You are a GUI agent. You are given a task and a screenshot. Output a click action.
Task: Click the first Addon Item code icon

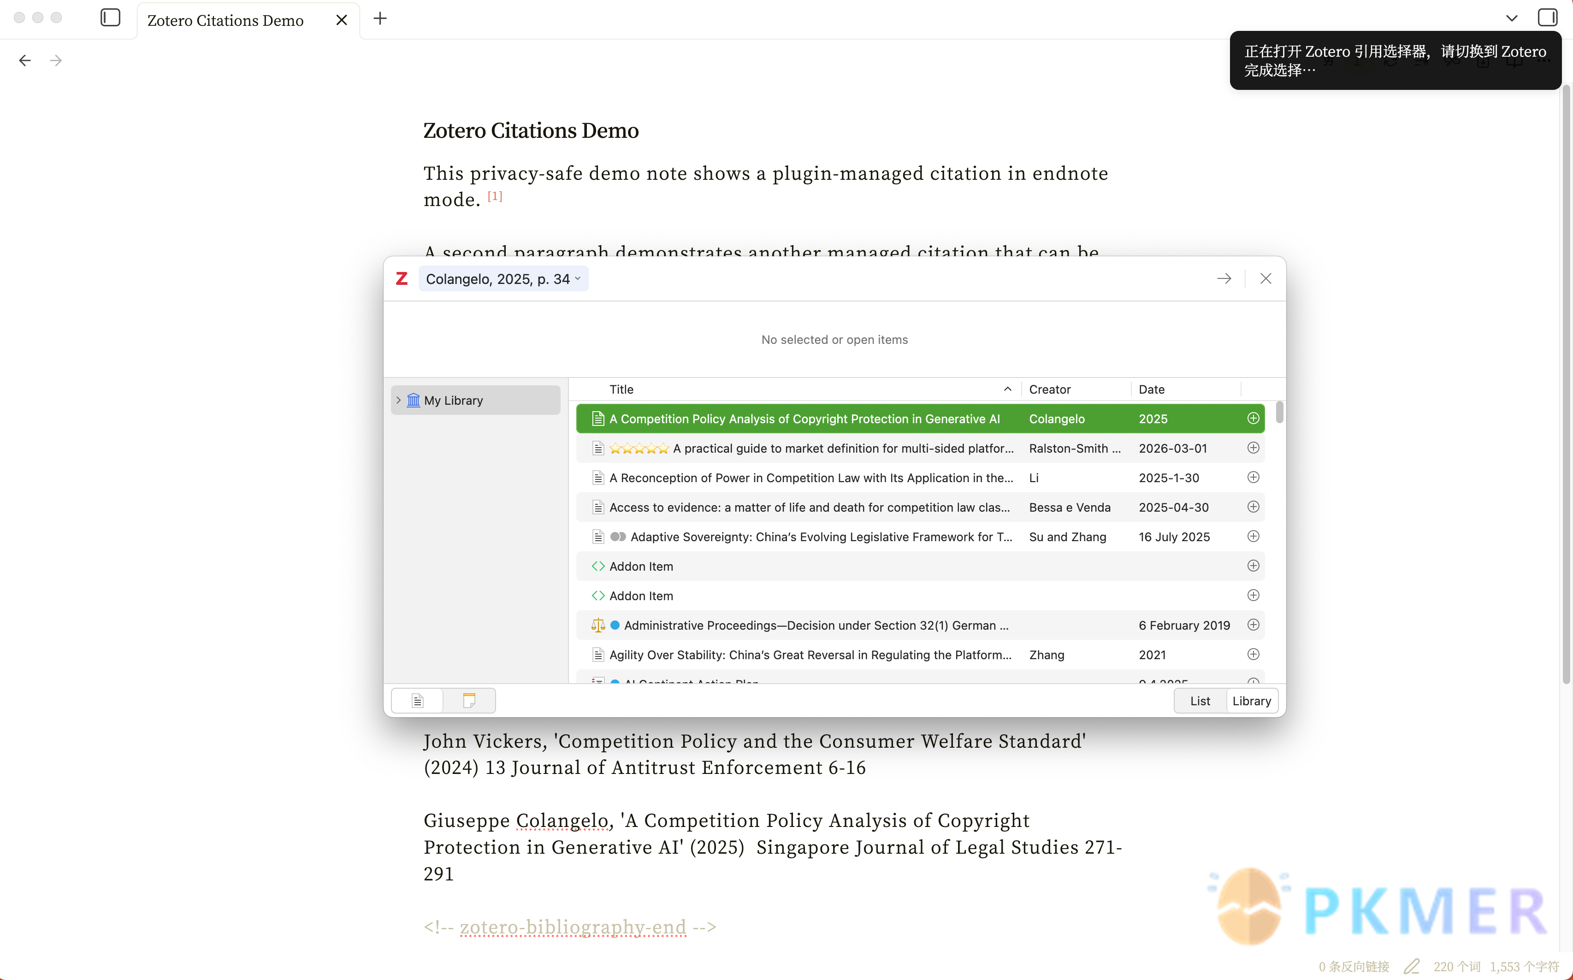[x=597, y=567]
